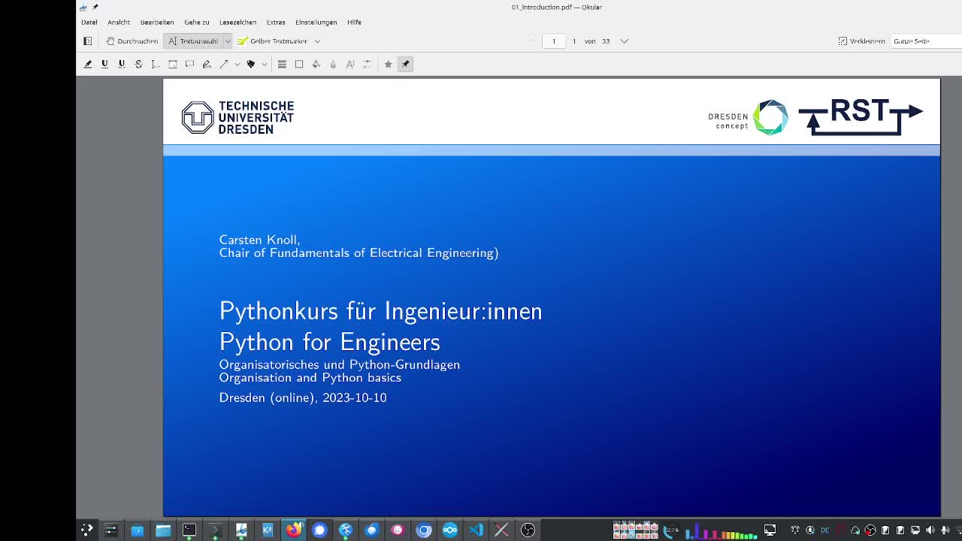Select the inline note annotation tool
The image size is (962, 541).
(173, 65)
